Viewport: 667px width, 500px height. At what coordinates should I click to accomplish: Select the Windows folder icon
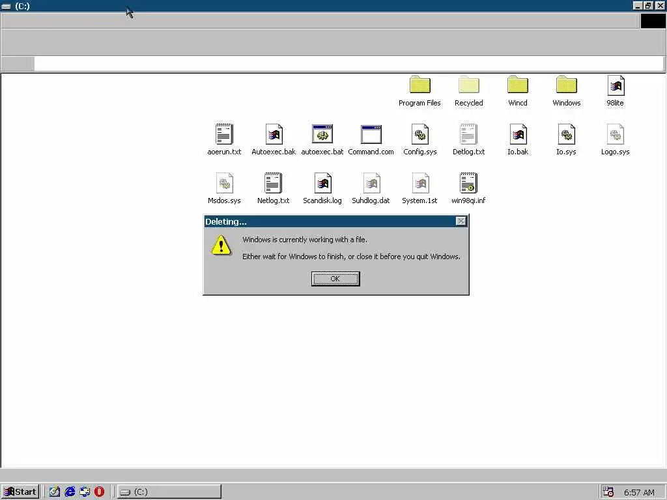click(567, 85)
